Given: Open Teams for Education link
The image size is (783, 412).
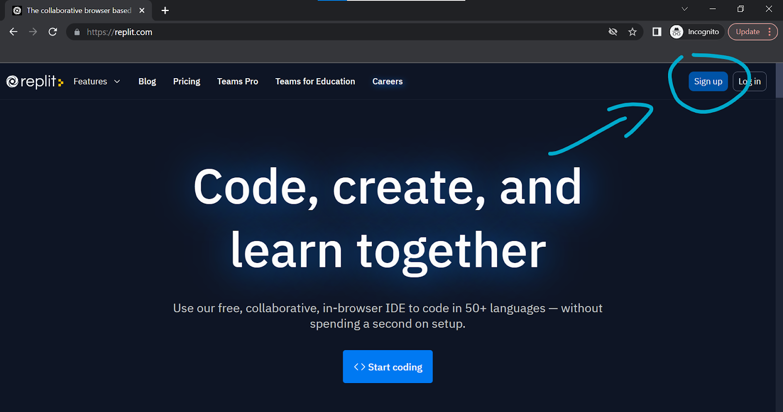Looking at the screenshot, I should (315, 82).
